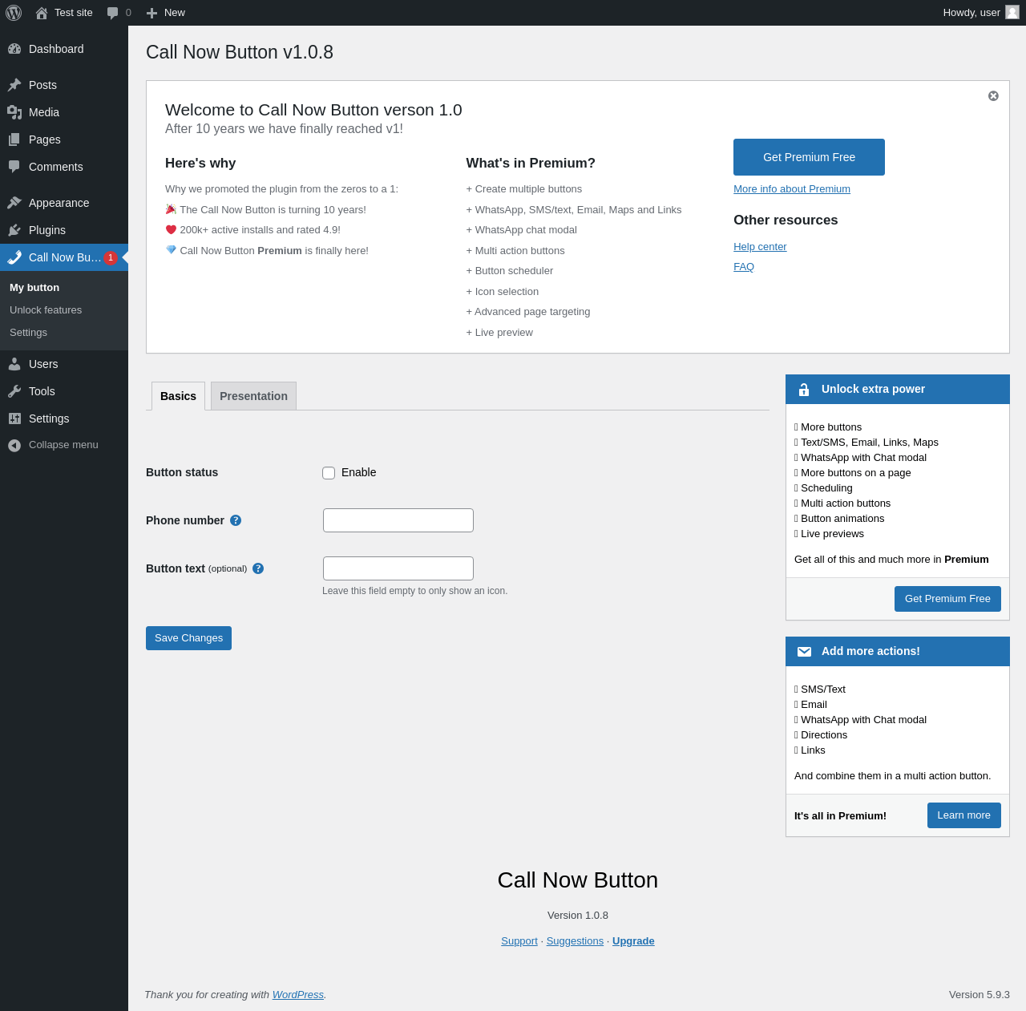
Task: Click the More info about Premium link
Action: click(x=792, y=189)
